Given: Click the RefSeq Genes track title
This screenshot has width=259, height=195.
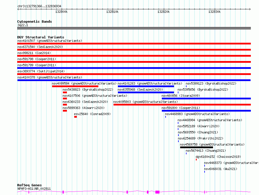Looking at the screenshot, I should (x=29, y=185).
